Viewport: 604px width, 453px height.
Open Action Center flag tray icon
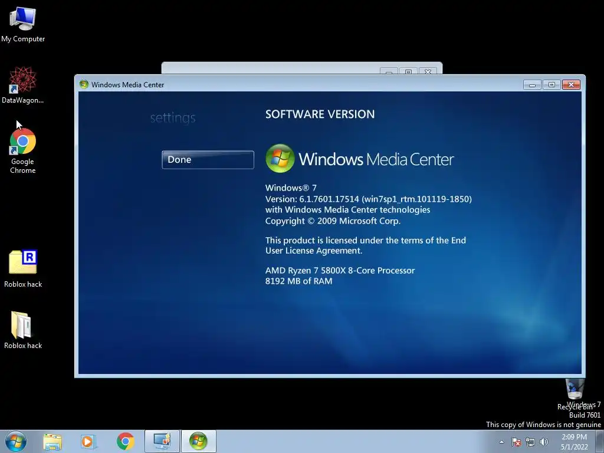[516, 442]
